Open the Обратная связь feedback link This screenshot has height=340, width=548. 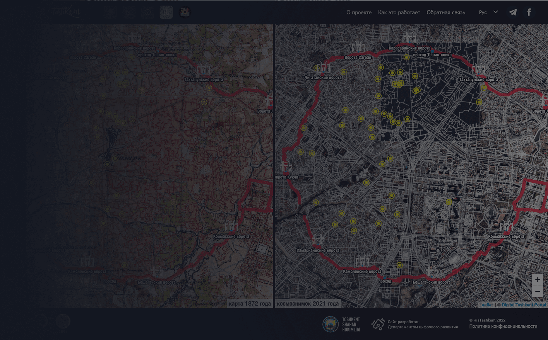tap(445, 12)
